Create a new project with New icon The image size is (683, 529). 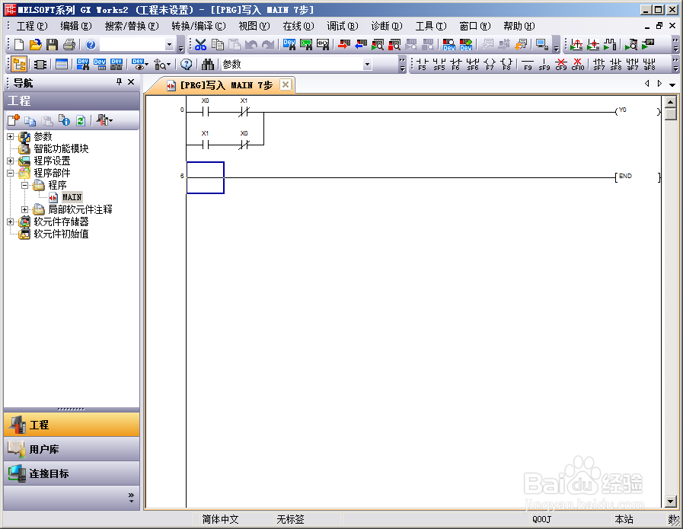point(19,44)
